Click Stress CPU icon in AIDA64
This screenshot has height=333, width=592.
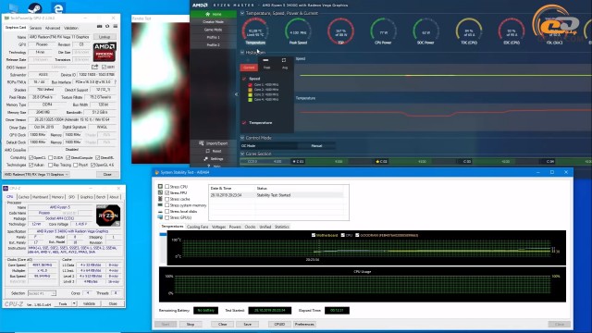click(160, 187)
